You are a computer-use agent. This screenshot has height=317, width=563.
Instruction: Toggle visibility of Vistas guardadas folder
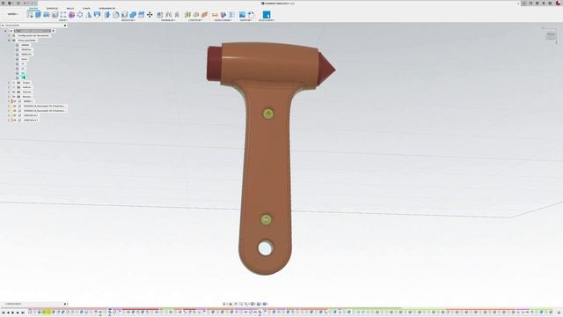coord(14,41)
